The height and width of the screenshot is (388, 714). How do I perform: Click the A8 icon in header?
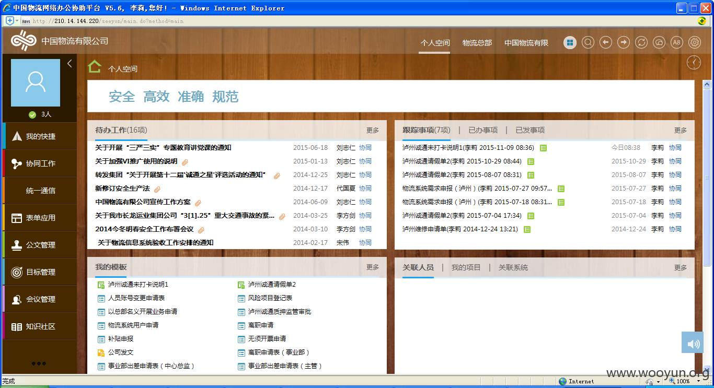pos(677,42)
